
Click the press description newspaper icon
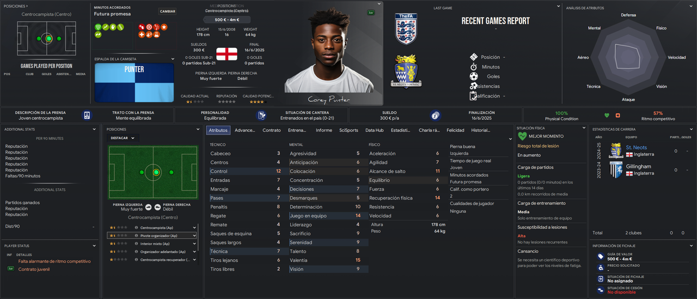coord(87,115)
